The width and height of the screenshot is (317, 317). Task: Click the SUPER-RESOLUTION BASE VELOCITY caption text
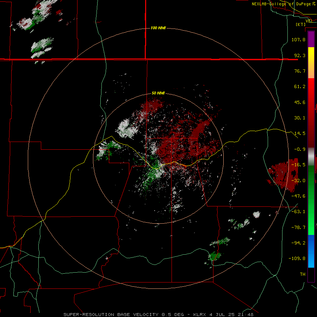coord(111,315)
